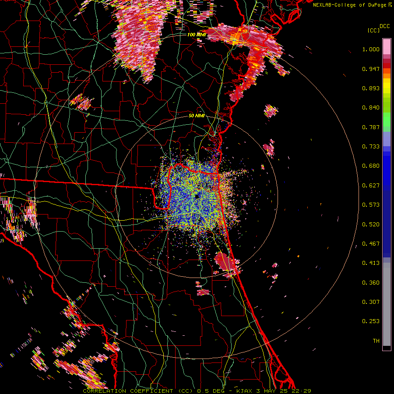Click the 0.253 legend value
Screen dimensions: 394x394
click(371, 321)
